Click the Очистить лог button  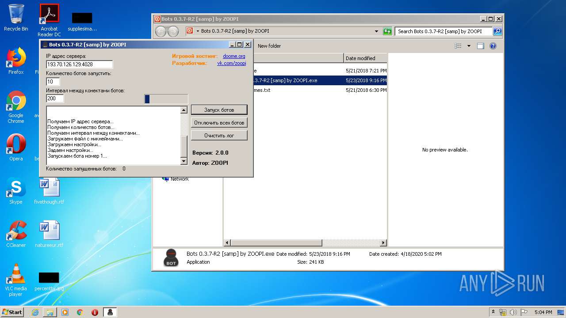tap(219, 135)
